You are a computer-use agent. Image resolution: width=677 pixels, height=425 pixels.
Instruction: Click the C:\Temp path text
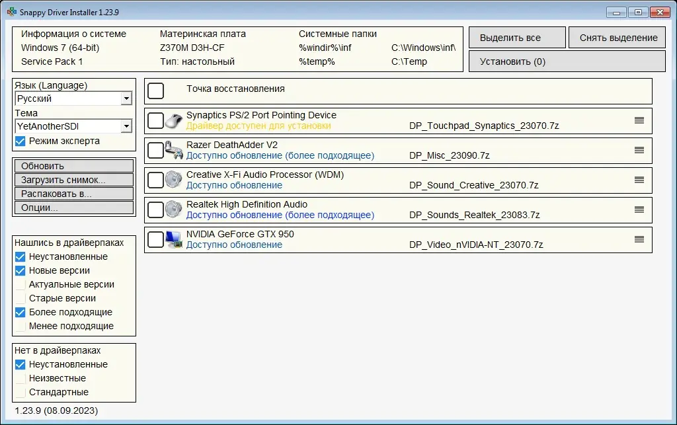[409, 61]
